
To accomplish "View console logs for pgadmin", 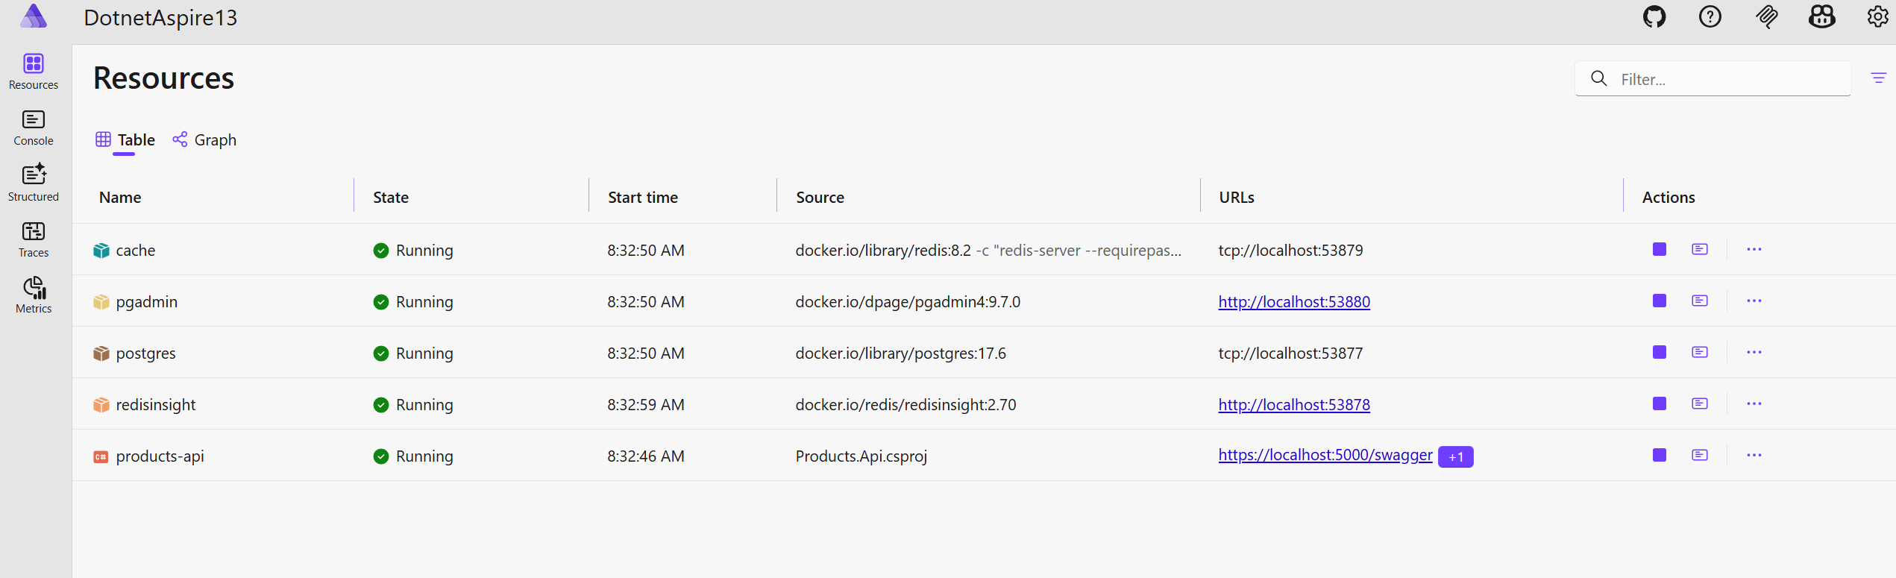I will pos(1699,301).
